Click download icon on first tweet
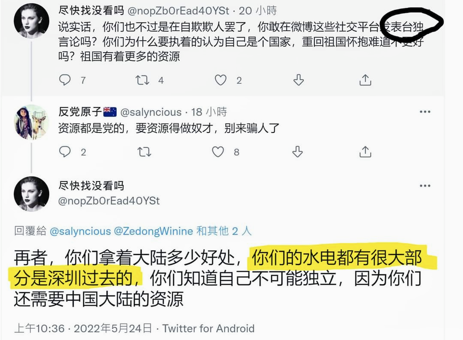This screenshot has height=340, width=463. point(298,80)
